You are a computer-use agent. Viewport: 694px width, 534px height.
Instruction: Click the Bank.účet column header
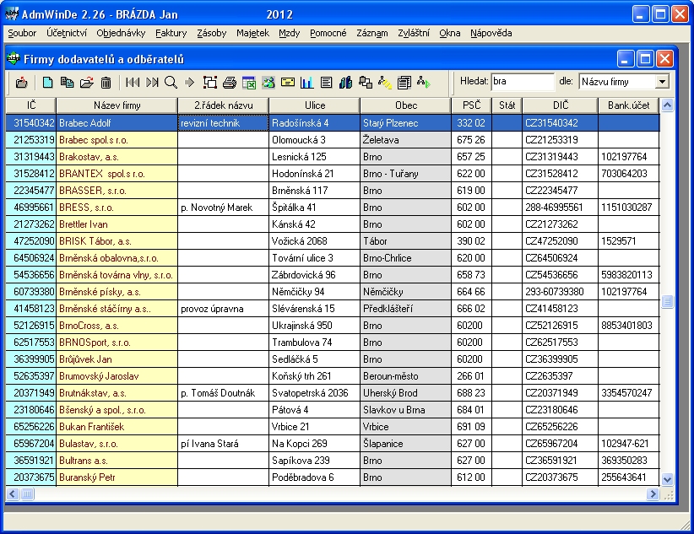[x=628, y=105]
